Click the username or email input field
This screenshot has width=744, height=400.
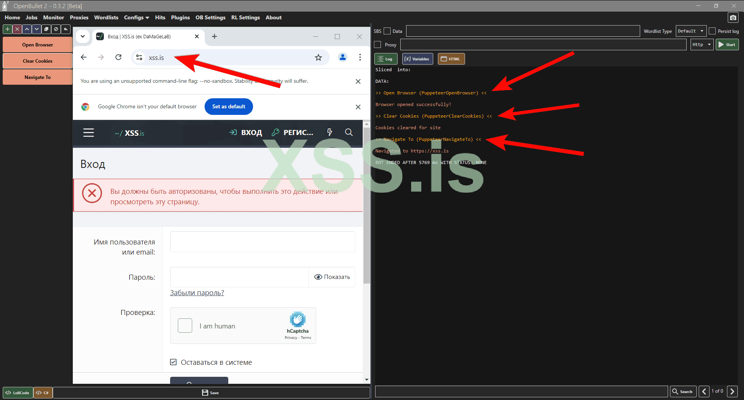pos(262,242)
